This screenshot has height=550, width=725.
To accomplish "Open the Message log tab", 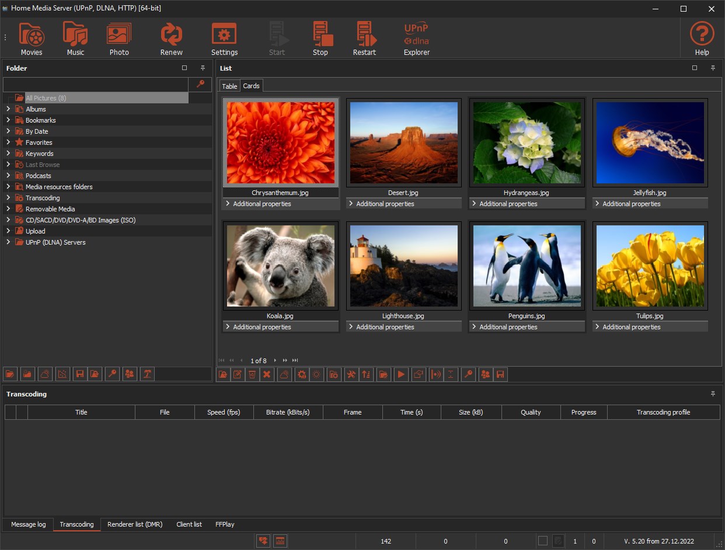I will coord(28,524).
